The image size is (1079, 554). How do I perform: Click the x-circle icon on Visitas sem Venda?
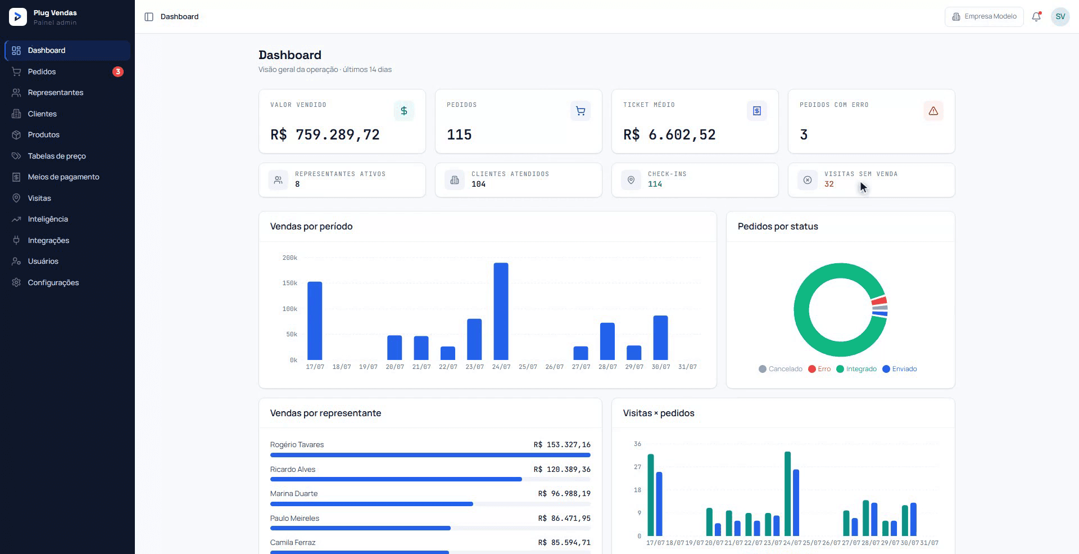pos(808,180)
